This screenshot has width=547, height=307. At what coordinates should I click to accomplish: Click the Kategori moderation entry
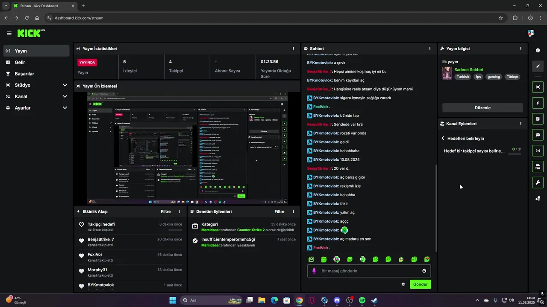coord(244,227)
